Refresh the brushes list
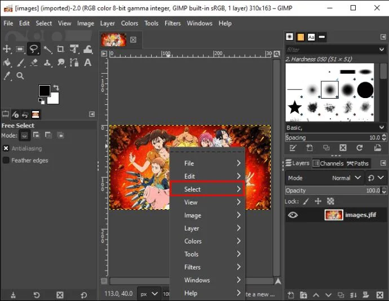This screenshot has width=389, height=301. point(359,148)
